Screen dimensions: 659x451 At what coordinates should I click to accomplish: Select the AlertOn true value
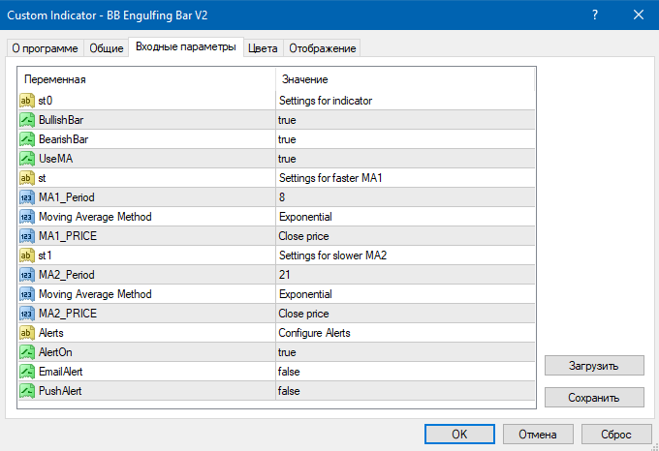287,352
